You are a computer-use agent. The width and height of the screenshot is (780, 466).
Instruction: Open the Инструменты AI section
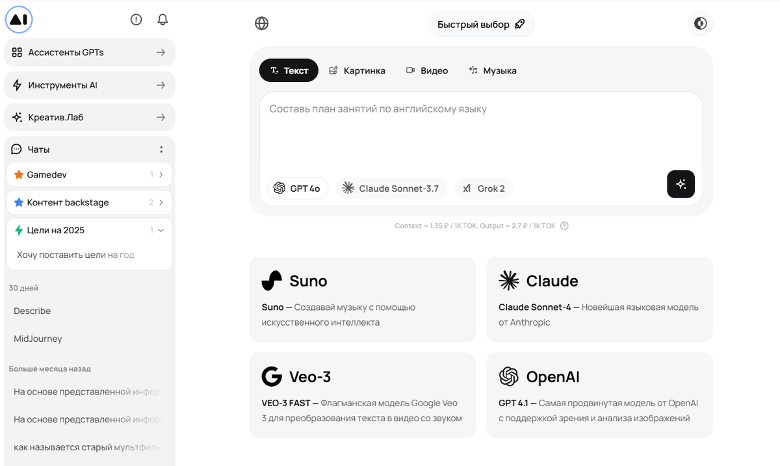(x=90, y=85)
